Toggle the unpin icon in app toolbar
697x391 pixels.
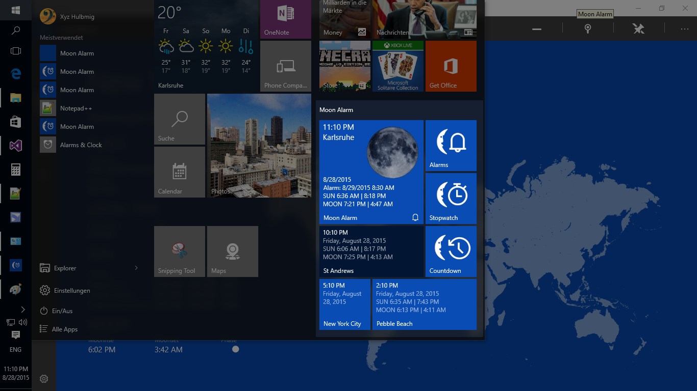[x=638, y=29]
